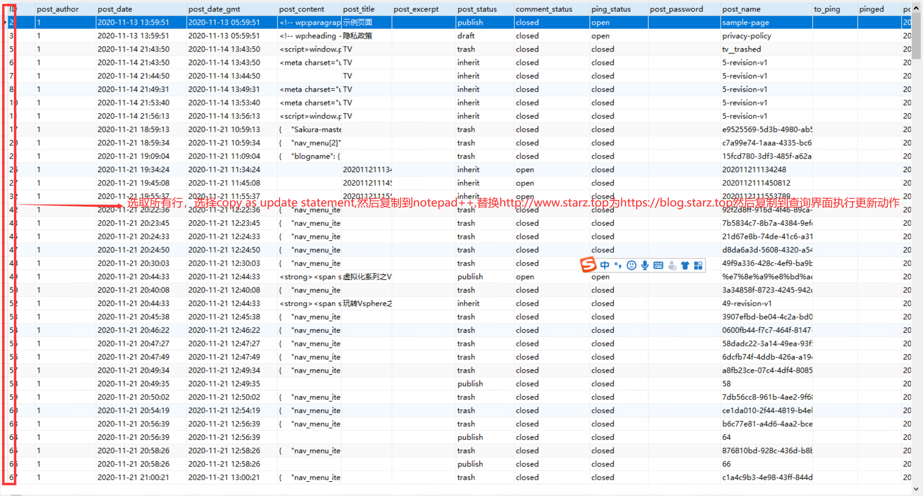Click the post_name cell containing '64'
923x496 pixels.
[x=766, y=437]
